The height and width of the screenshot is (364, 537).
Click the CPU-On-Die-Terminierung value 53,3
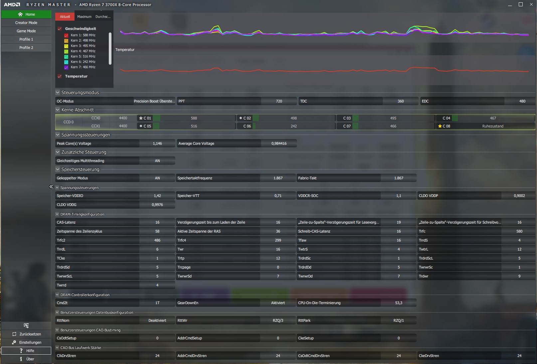[399, 303]
